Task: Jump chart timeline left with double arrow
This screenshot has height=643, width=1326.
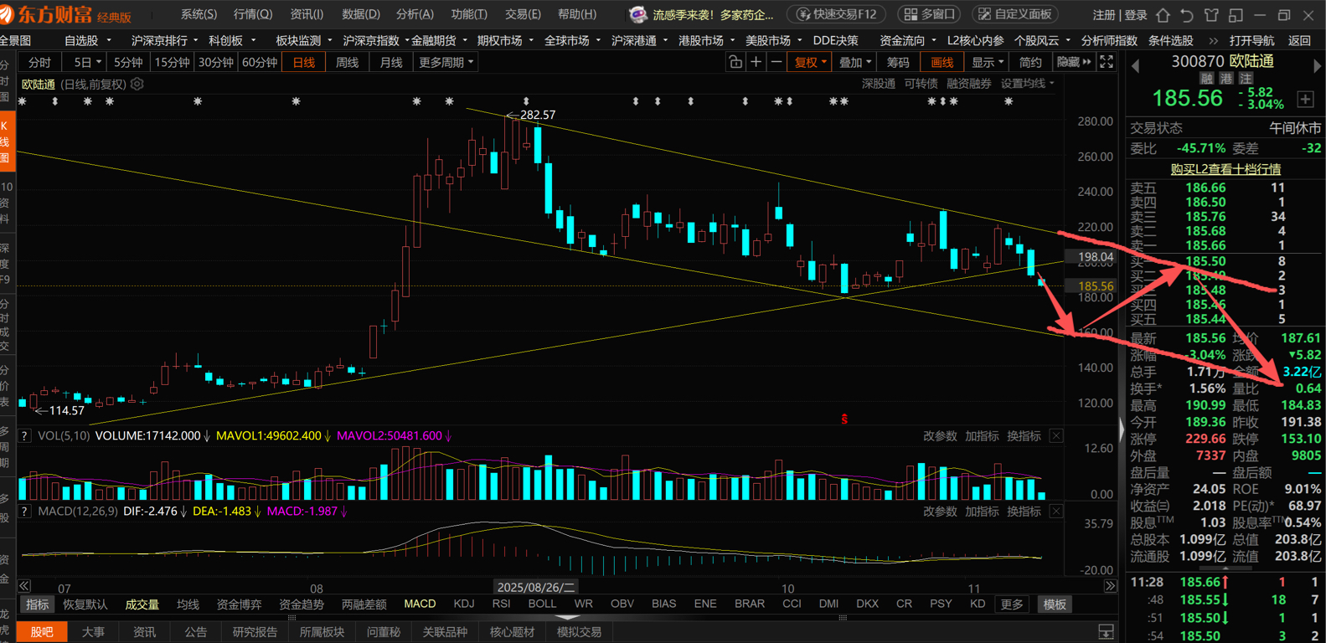Action: coord(24,586)
